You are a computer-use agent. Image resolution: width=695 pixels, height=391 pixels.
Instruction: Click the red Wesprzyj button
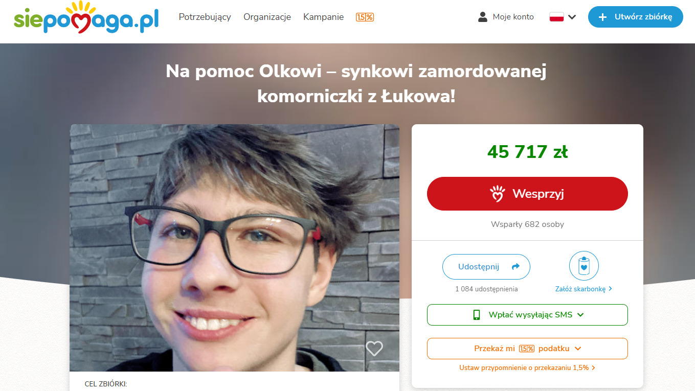click(x=527, y=194)
